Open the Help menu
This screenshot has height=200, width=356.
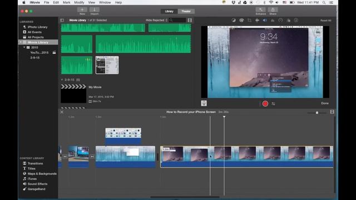click(118, 2)
